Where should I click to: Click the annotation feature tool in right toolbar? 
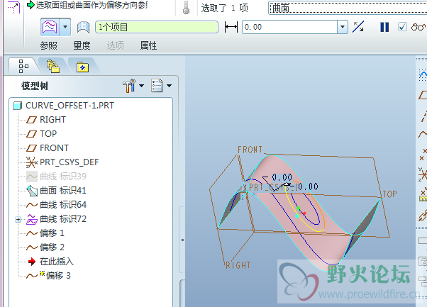423,262
